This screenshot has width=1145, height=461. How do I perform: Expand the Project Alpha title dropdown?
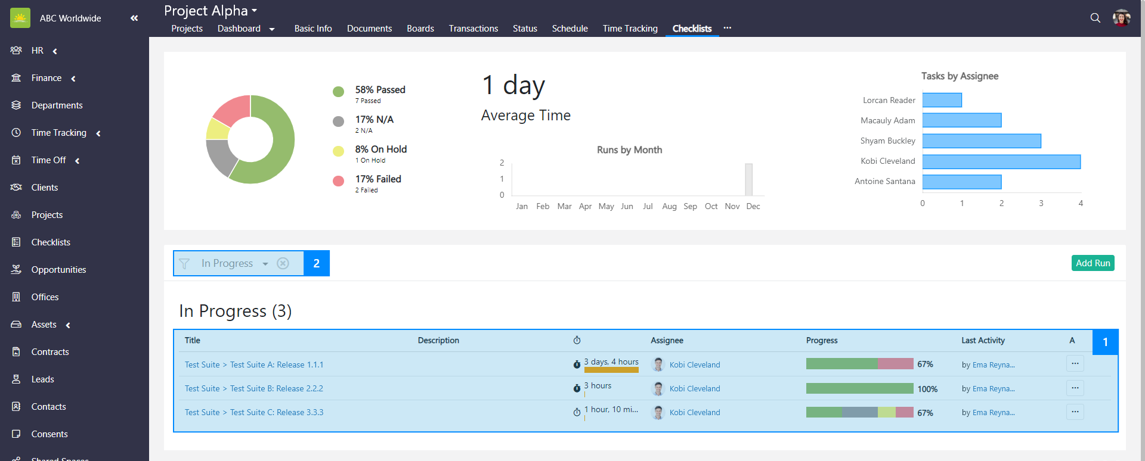point(255,11)
